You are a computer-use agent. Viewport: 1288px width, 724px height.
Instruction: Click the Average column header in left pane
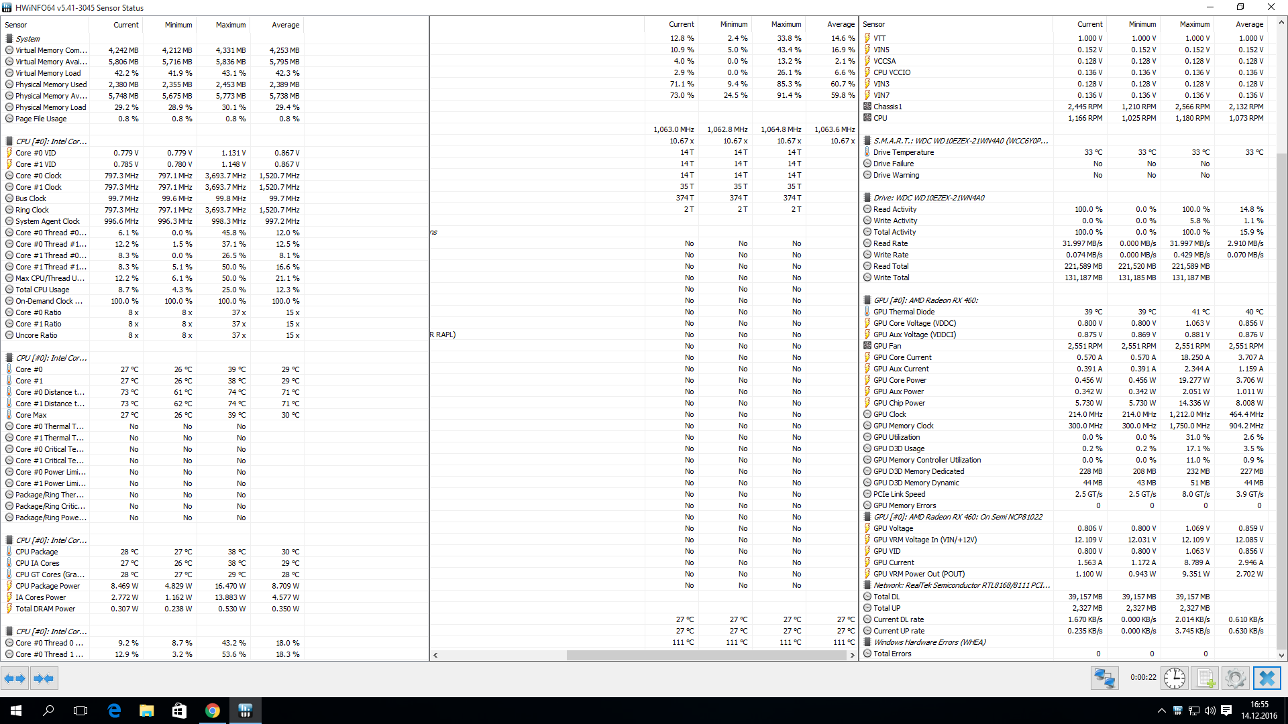[x=285, y=25]
